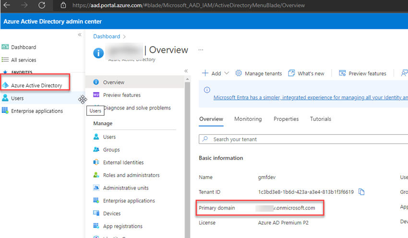This screenshot has height=238, width=408.
Task: Click the Dashboard chart icon in the sidebar
Action: click(5, 47)
